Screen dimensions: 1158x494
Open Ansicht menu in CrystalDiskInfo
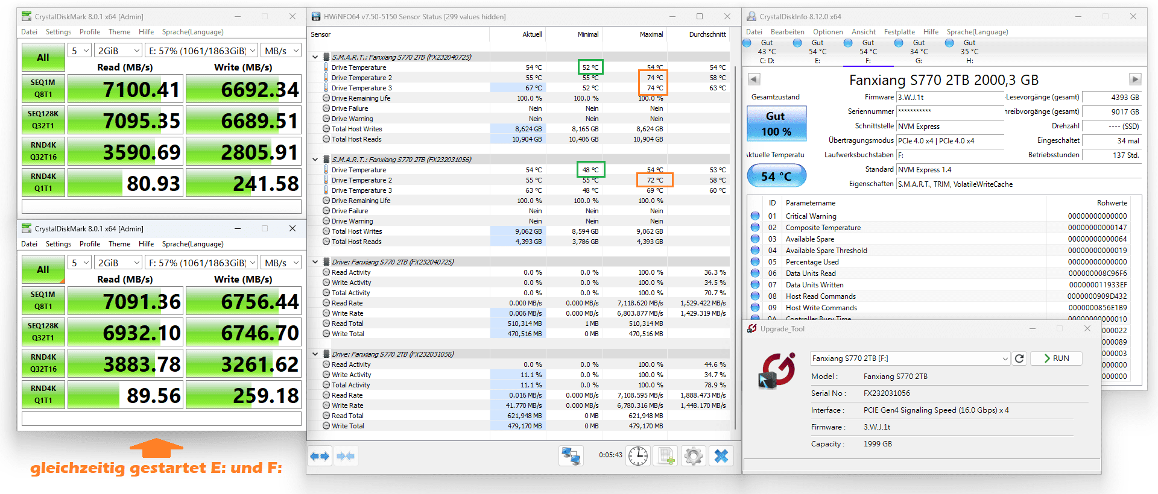coord(864,32)
